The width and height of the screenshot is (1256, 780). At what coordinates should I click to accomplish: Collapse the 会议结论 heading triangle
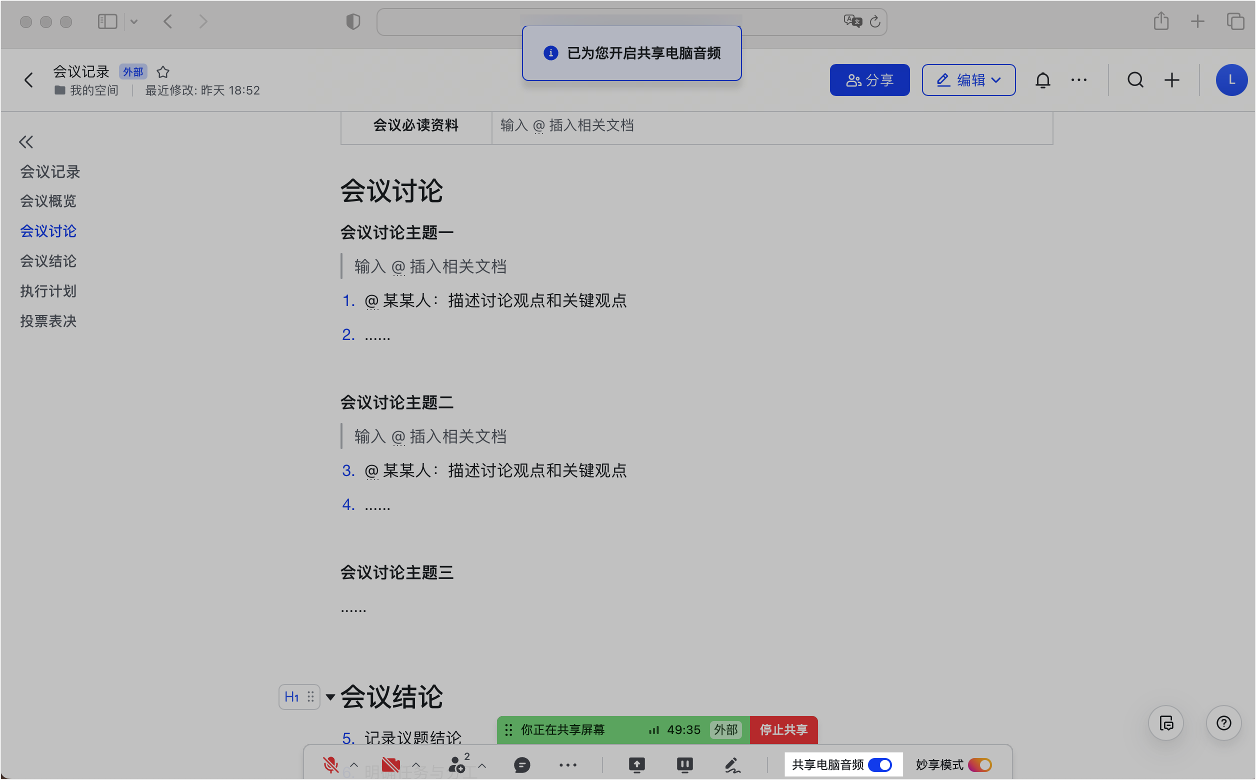coord(330,697)
